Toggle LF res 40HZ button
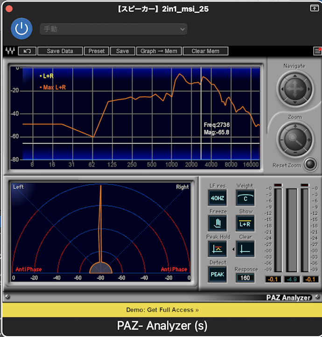This screenshot has height=337, width=322. [217, 198]
